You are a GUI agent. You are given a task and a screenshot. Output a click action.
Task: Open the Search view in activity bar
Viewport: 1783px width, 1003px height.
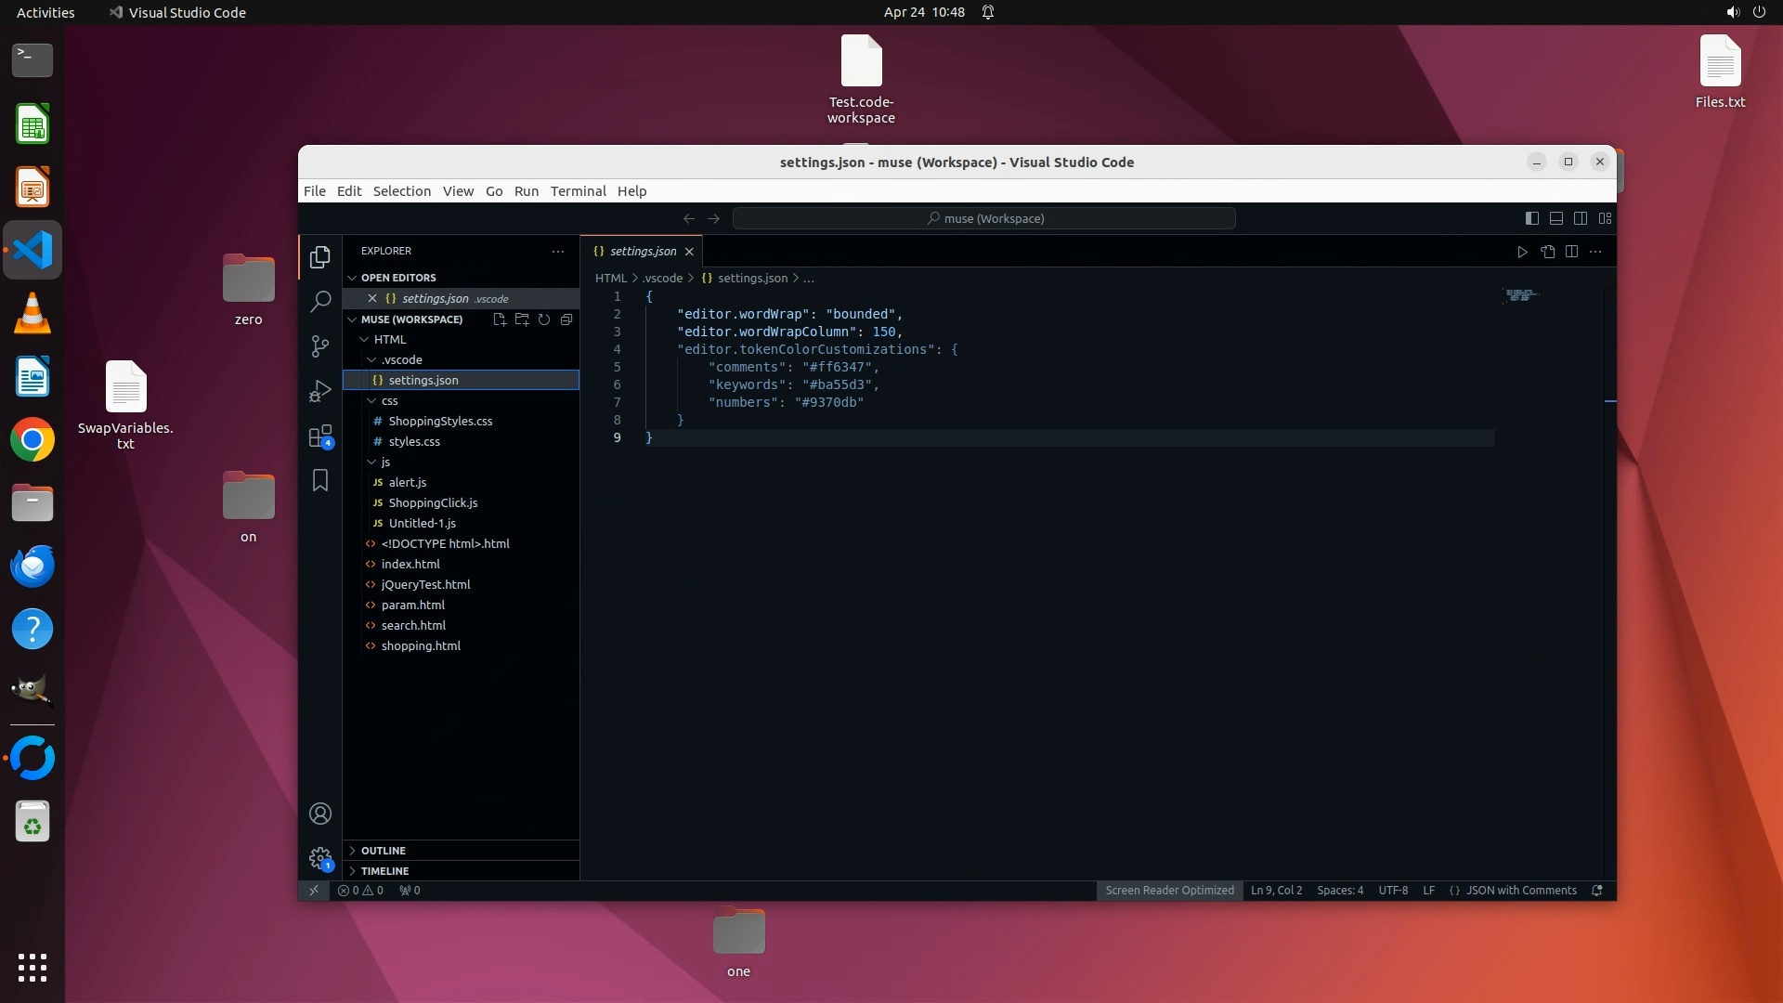point(320,301)
